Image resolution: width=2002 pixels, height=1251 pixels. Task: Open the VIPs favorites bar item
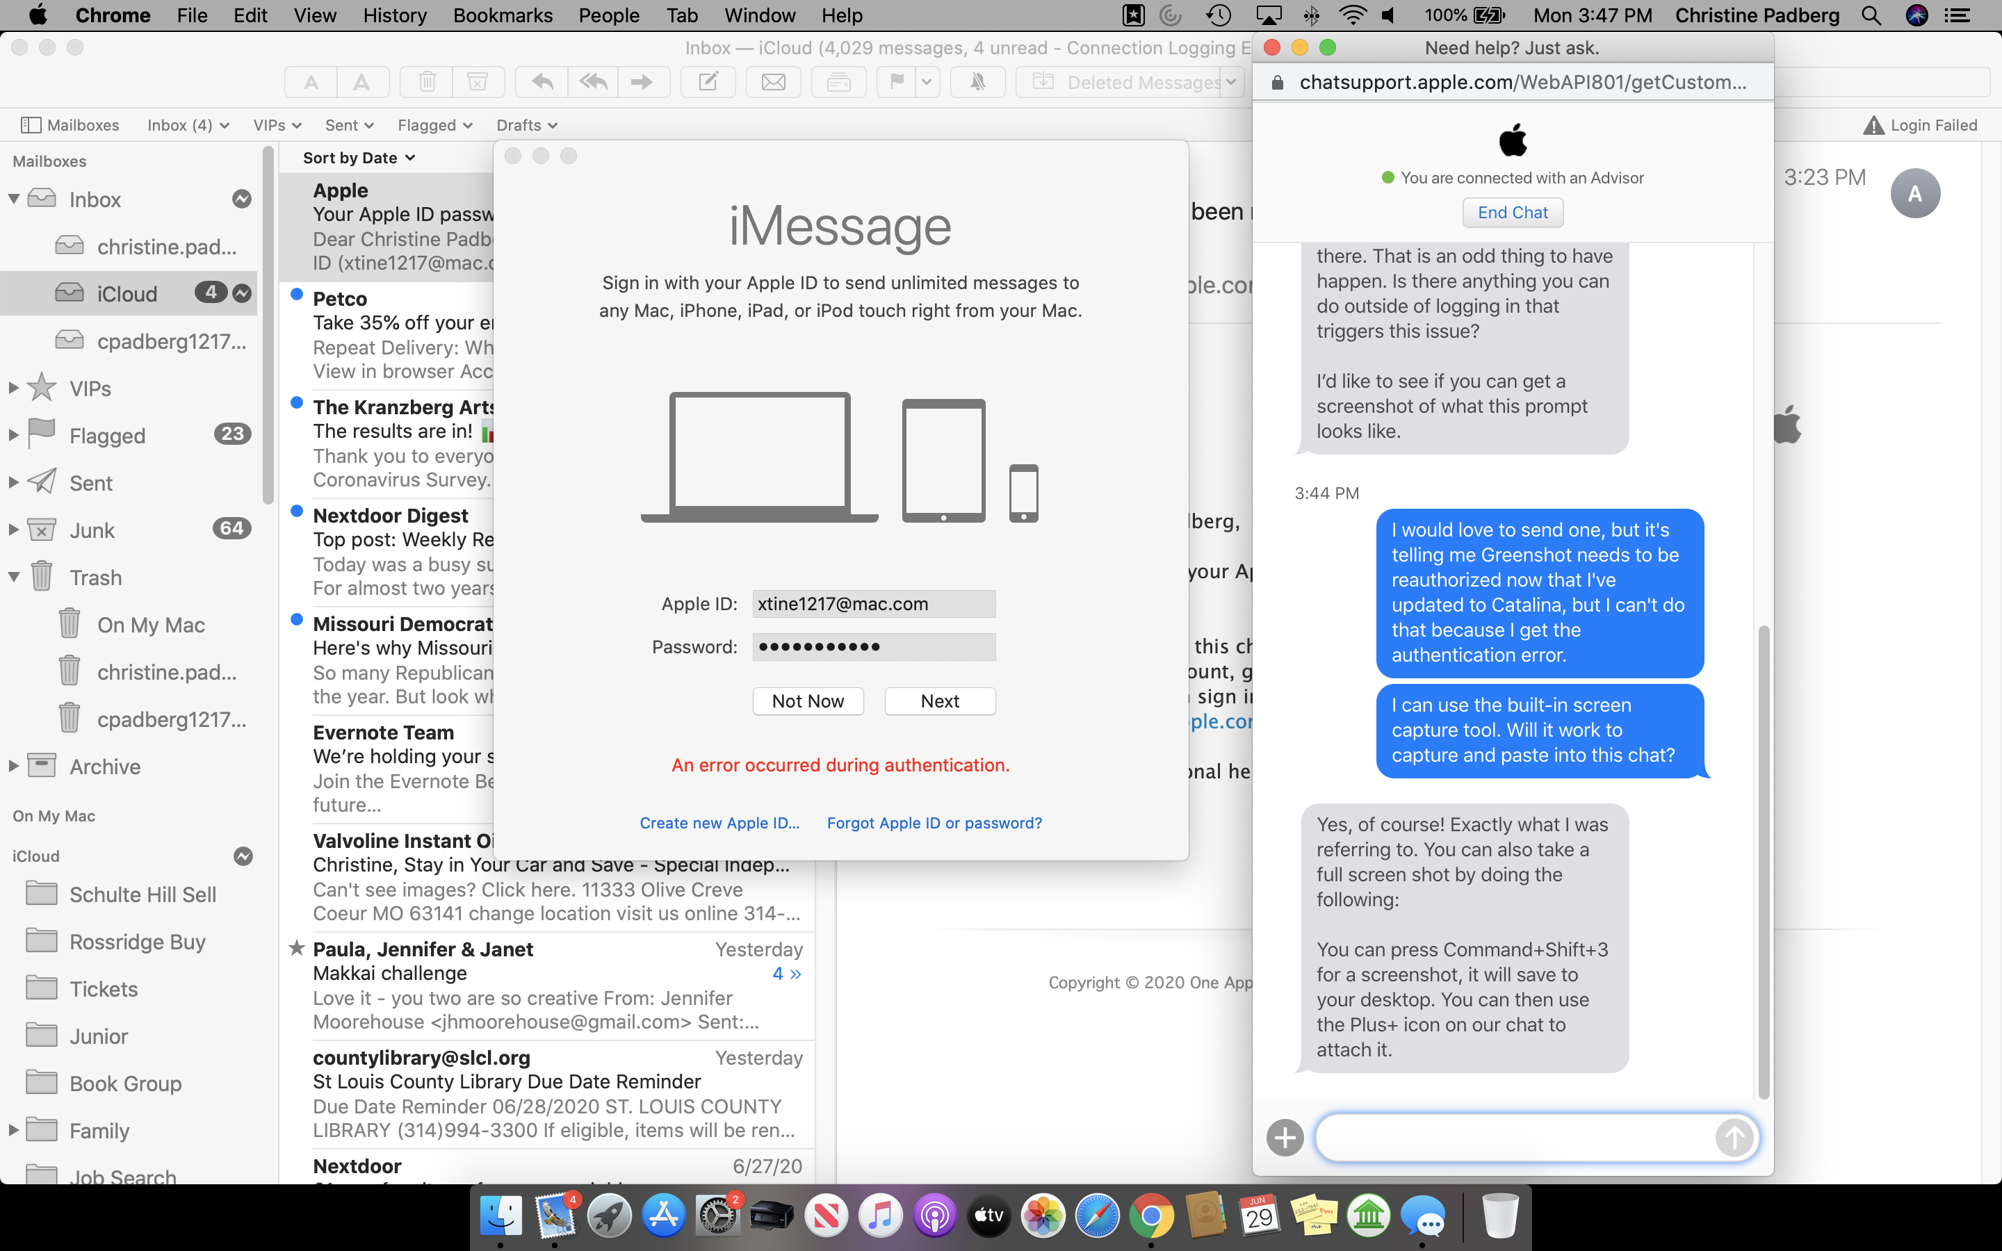[276, 125]
